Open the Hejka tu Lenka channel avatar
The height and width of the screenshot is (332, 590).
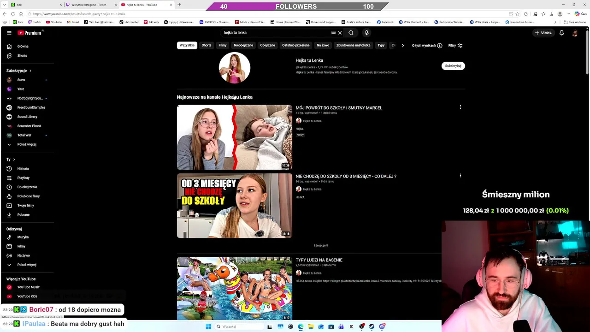tap(235, 68)
